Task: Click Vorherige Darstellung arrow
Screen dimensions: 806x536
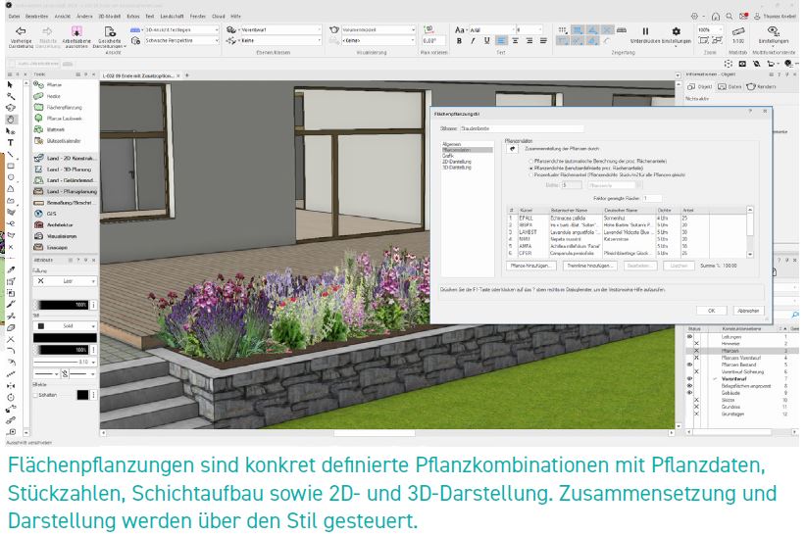Action: [x=21, y=31]
